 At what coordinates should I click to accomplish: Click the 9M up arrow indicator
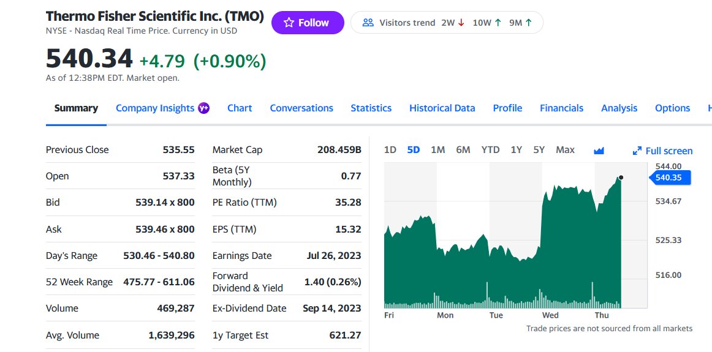[528, 23]
